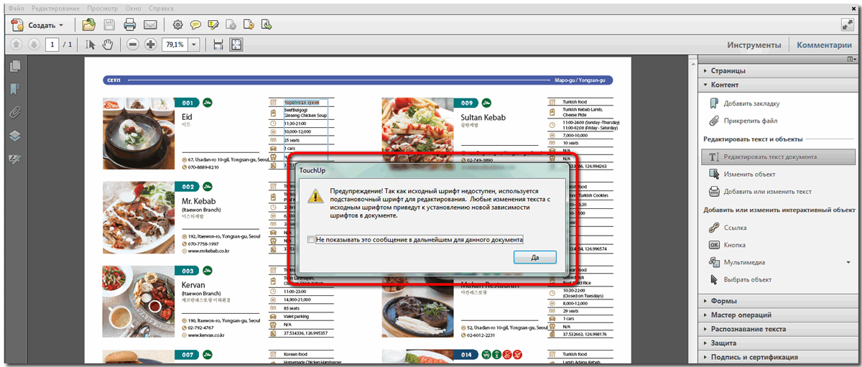The width and height of the screenshot is (862, 367).
Task: Open the Layers side panel
Action: [14, 136]
